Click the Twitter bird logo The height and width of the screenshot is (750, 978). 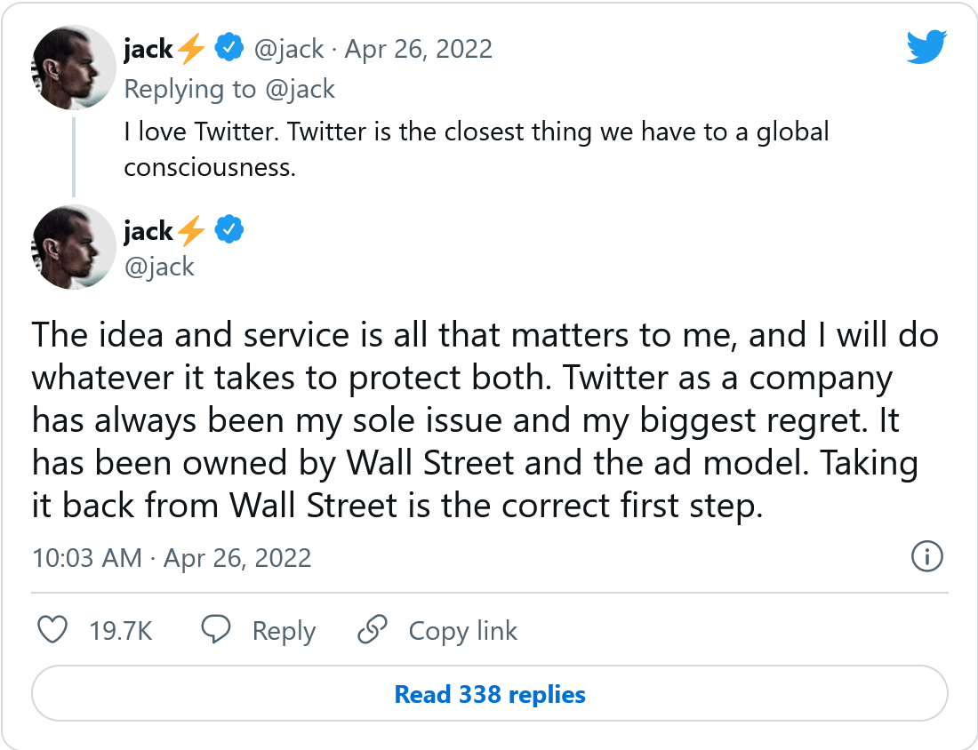927,46
